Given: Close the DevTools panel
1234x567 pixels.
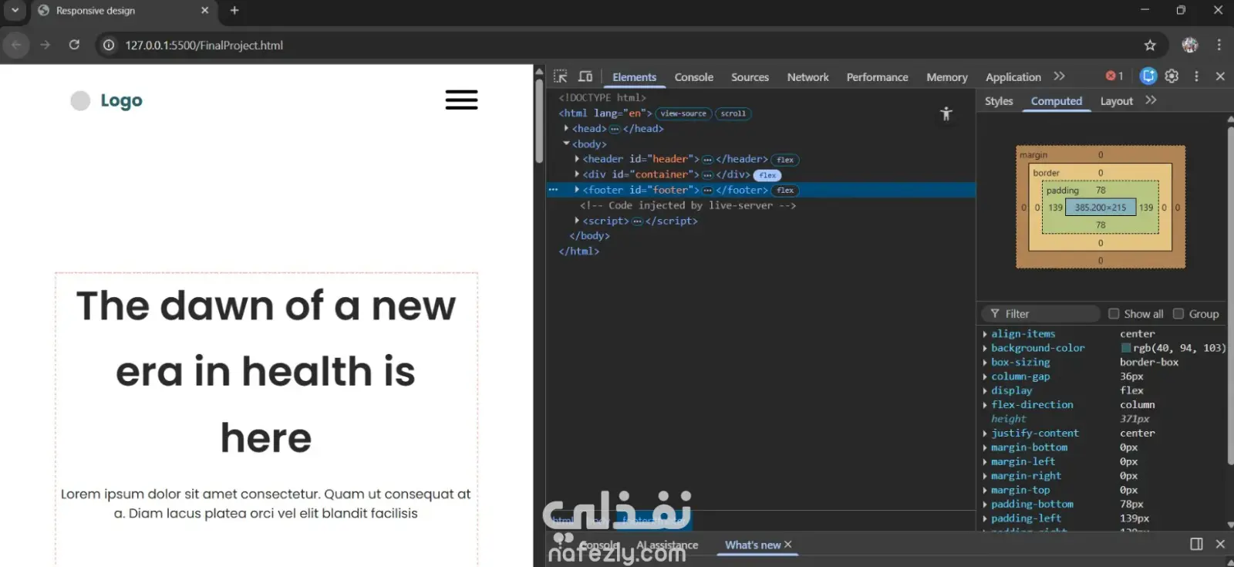Looking at the screenshot, I should tap(1220, 76).
